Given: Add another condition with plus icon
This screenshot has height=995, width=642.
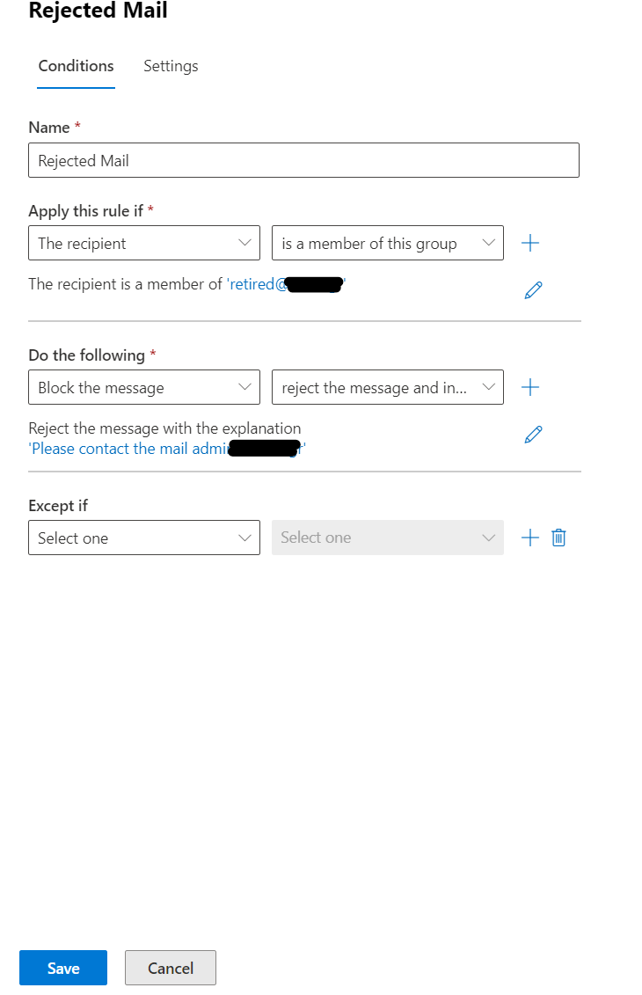Looking at the screenshot, I should pyautogui.click(x=529, y=243).
